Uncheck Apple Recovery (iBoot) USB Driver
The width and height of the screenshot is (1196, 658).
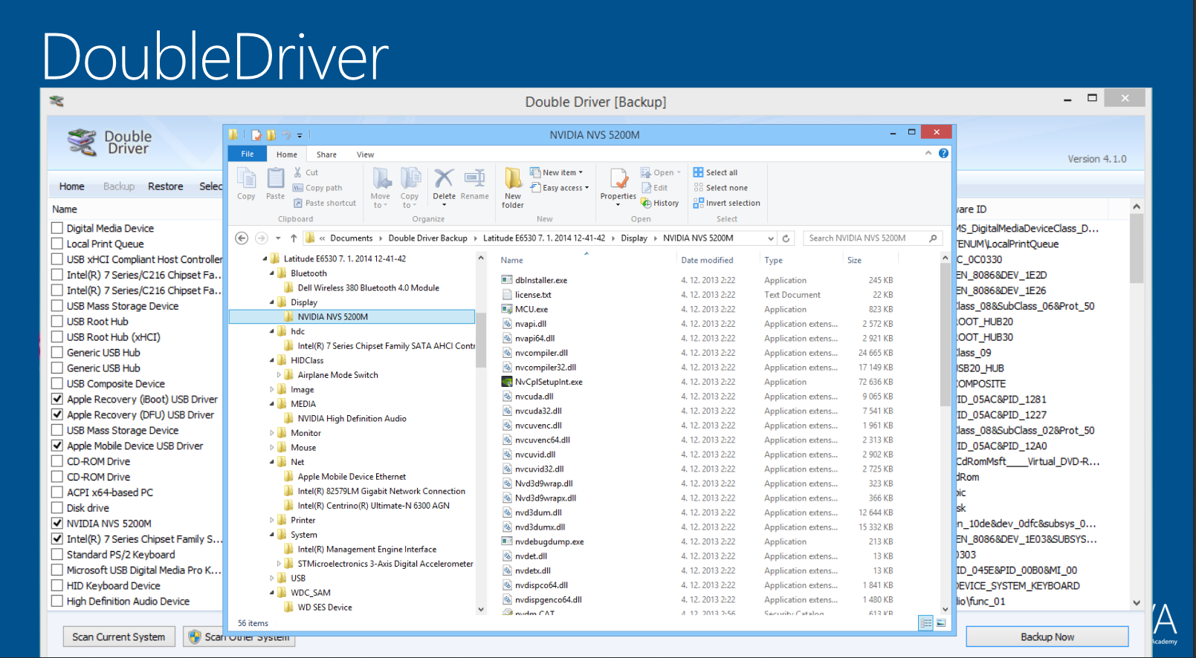click(x=57, y=399)
